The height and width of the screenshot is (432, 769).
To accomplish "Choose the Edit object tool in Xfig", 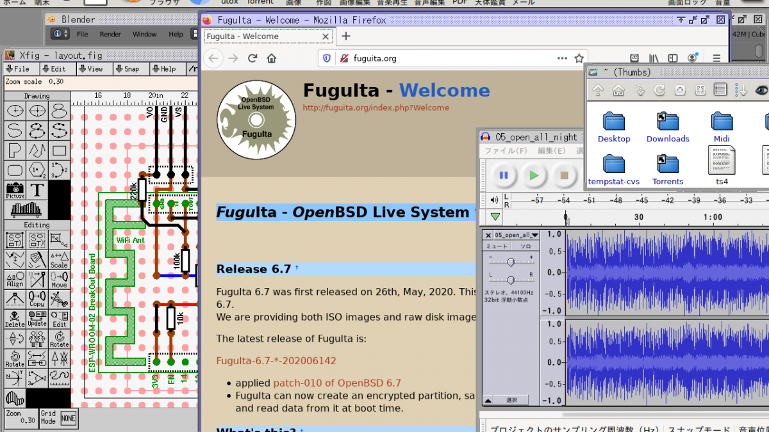I will click(59, 319).
